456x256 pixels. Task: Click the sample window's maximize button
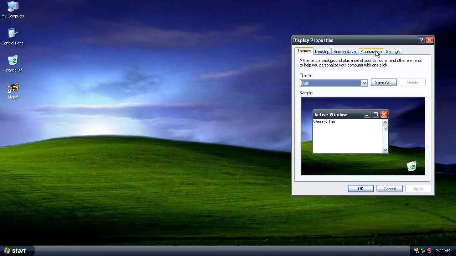[x=375, y=114]
